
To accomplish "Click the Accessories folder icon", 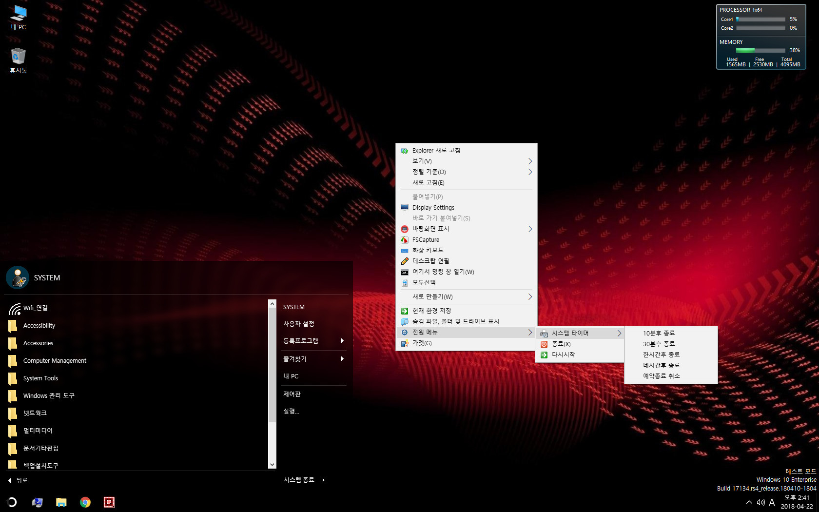I will click(13, 343).
